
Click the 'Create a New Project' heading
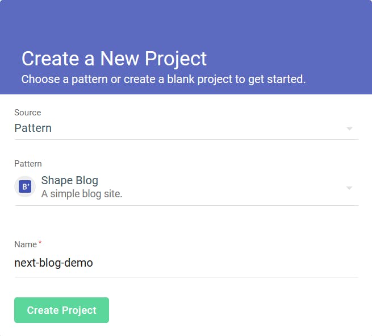pyautogui.click(x=114, y=59)
